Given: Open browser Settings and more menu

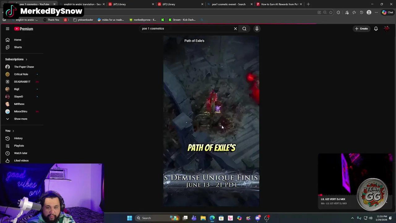Looking at the screenshot, I should pyautogui.click(x=376, y=12).
